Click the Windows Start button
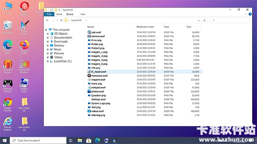Image resolution: width=257 pixels, height=144 pixels. (x=4, y=140)
